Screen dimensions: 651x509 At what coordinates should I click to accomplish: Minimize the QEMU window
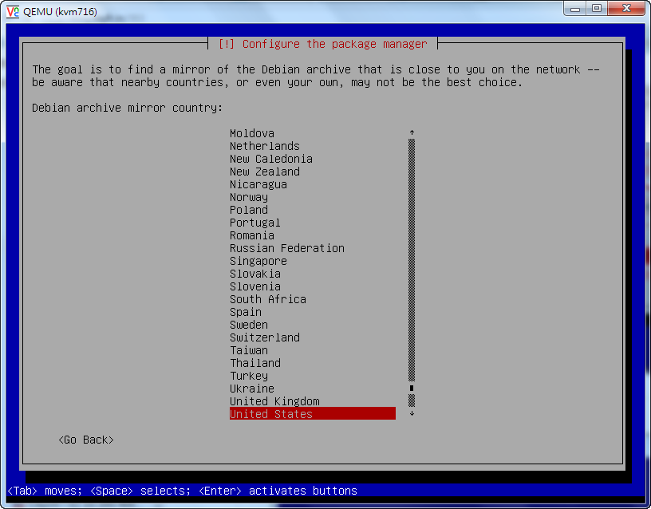coord(576,8)
